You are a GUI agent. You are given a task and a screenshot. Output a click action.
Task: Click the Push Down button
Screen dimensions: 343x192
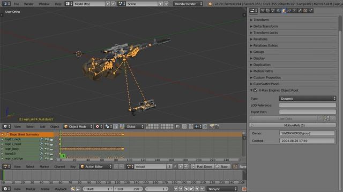click(202, 166)
